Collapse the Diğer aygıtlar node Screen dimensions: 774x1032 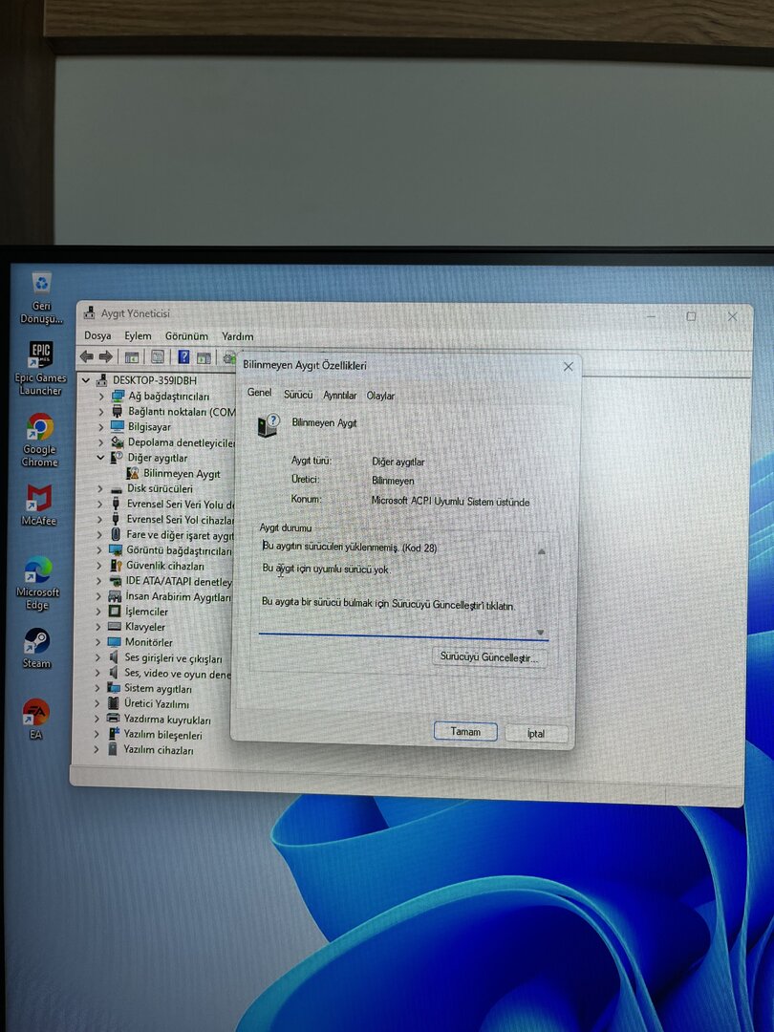tap(100, 458)
